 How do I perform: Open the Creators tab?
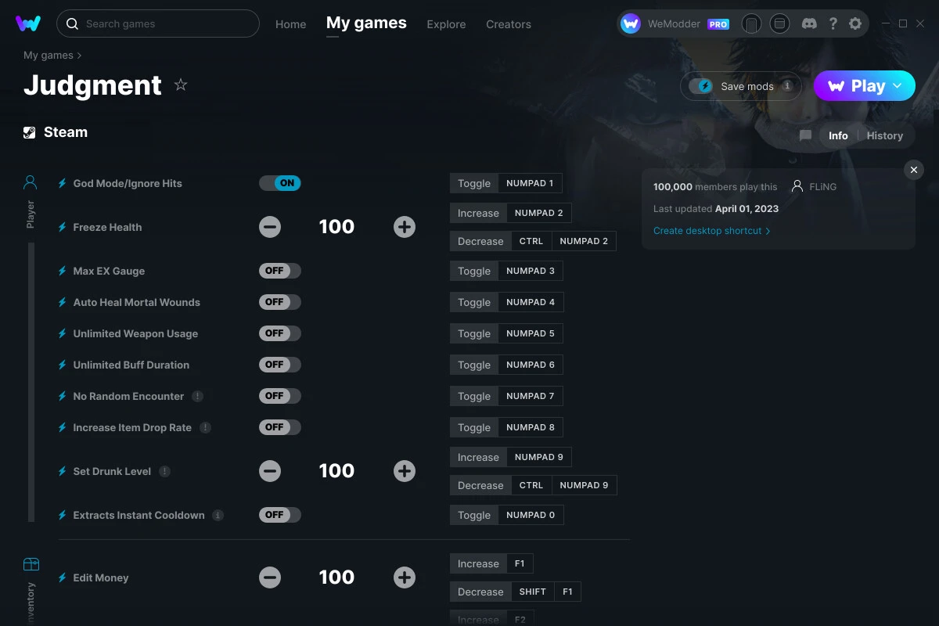click(x=509, y=24)
